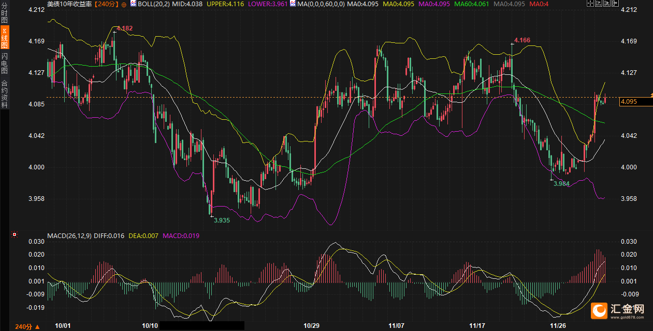
Task: Click the current price 4.095 axis label
Action: pyautogui.click(x=629, y=102)
